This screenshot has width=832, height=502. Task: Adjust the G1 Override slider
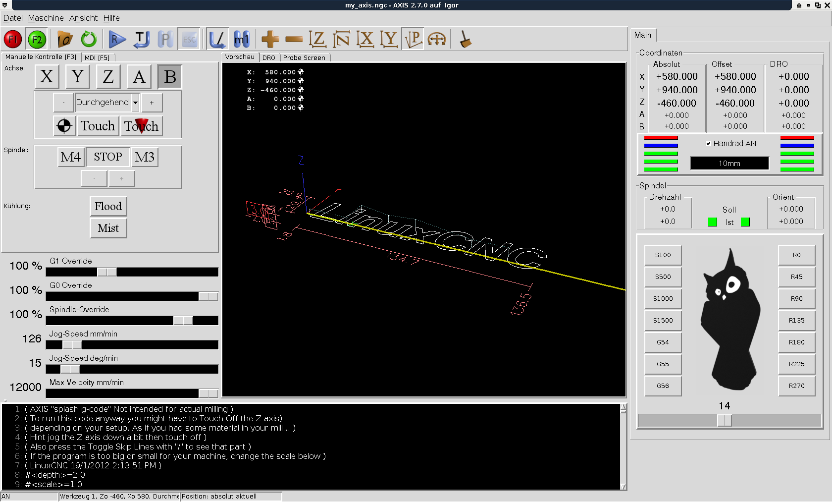(107, 272)
